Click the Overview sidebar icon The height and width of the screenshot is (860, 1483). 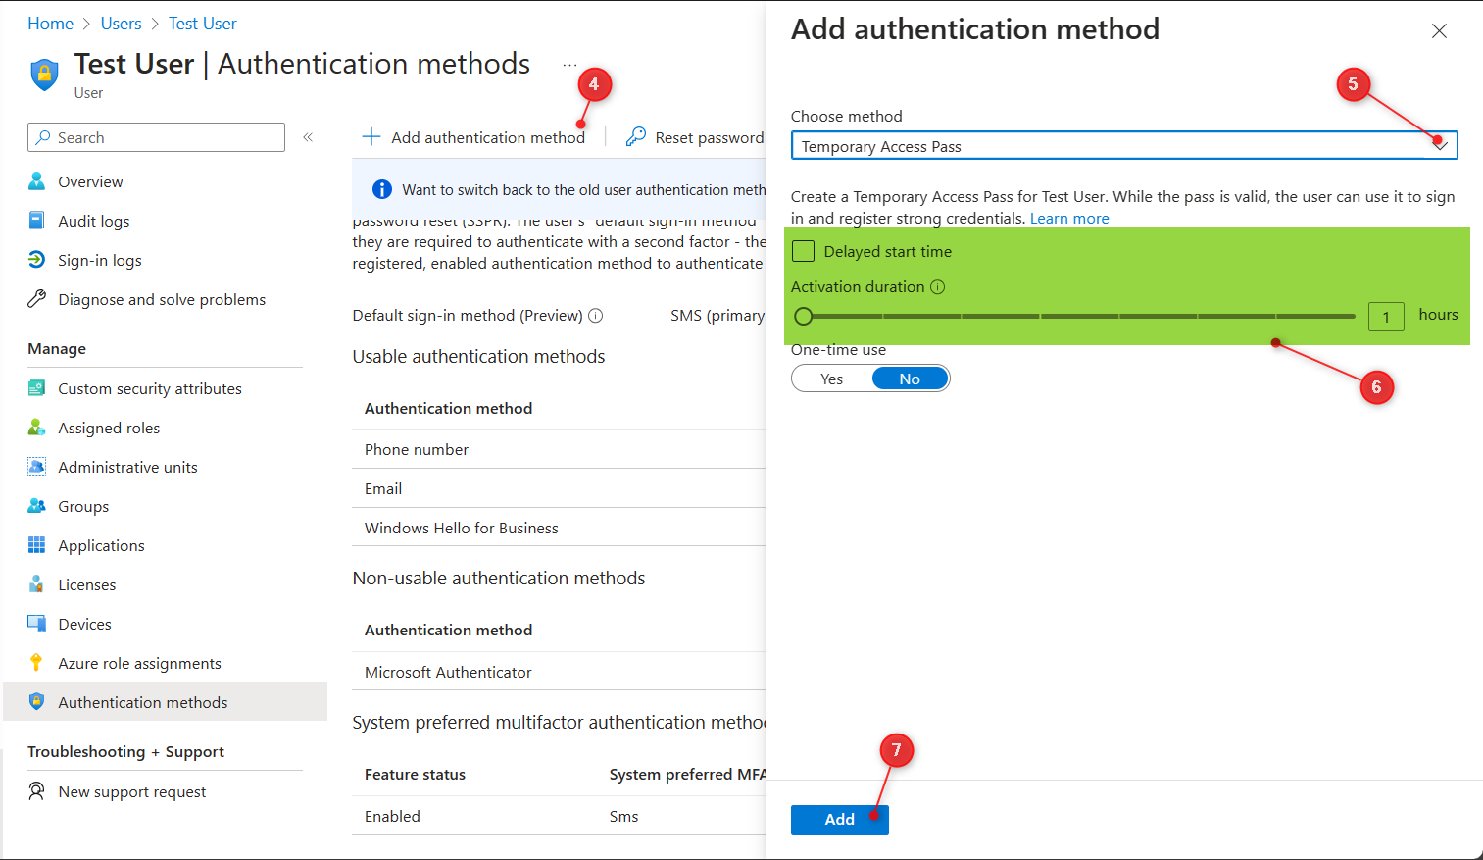coord(36,181)
